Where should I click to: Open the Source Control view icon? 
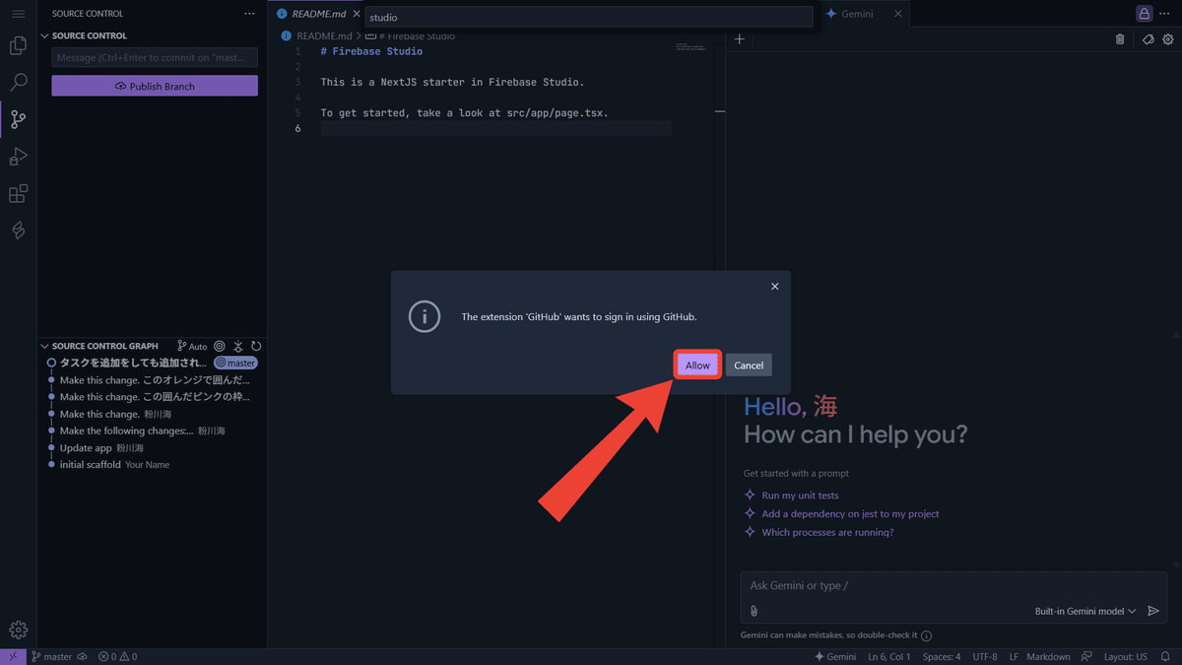click(18, 120)
